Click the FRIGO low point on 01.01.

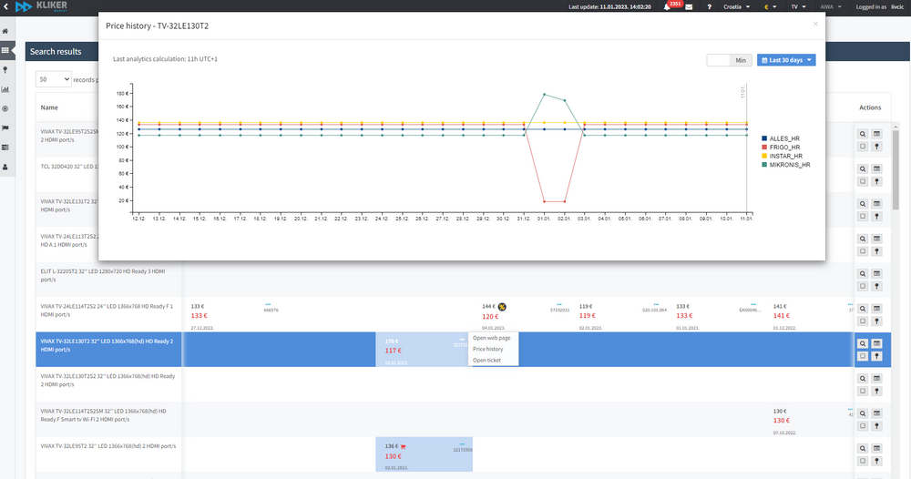click(x=545, y=201)
